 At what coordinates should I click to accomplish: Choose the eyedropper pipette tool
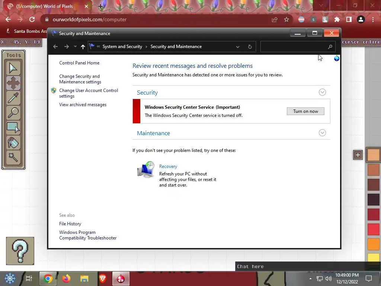(x=13, y=98)
